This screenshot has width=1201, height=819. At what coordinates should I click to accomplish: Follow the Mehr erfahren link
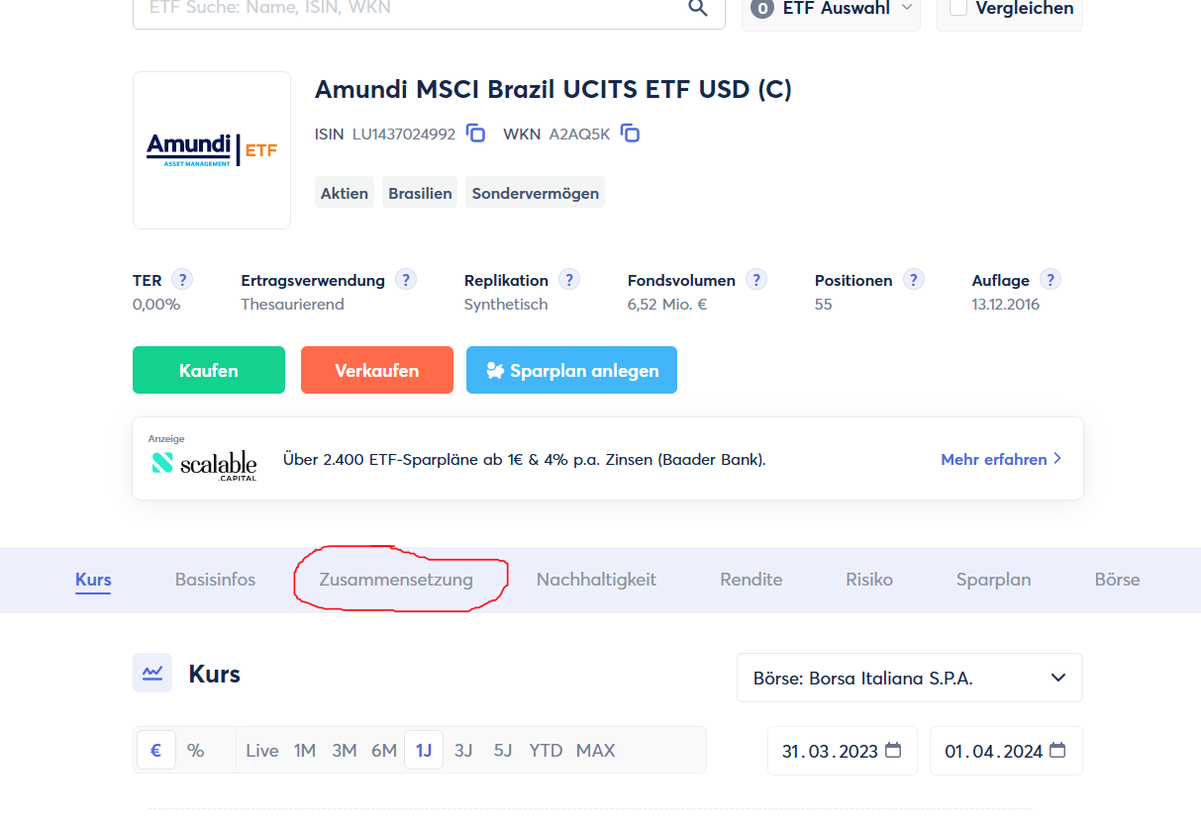point(1001,459)
